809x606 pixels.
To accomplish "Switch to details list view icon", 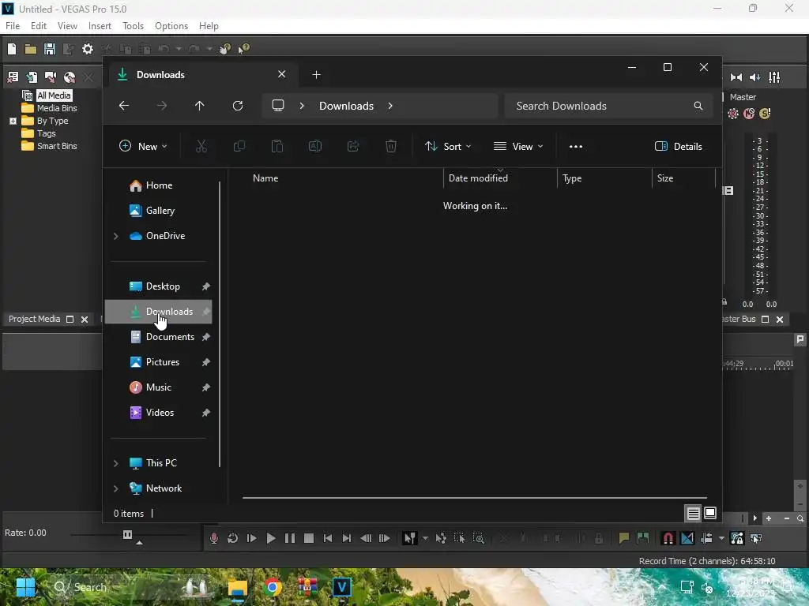I will 693,513.
